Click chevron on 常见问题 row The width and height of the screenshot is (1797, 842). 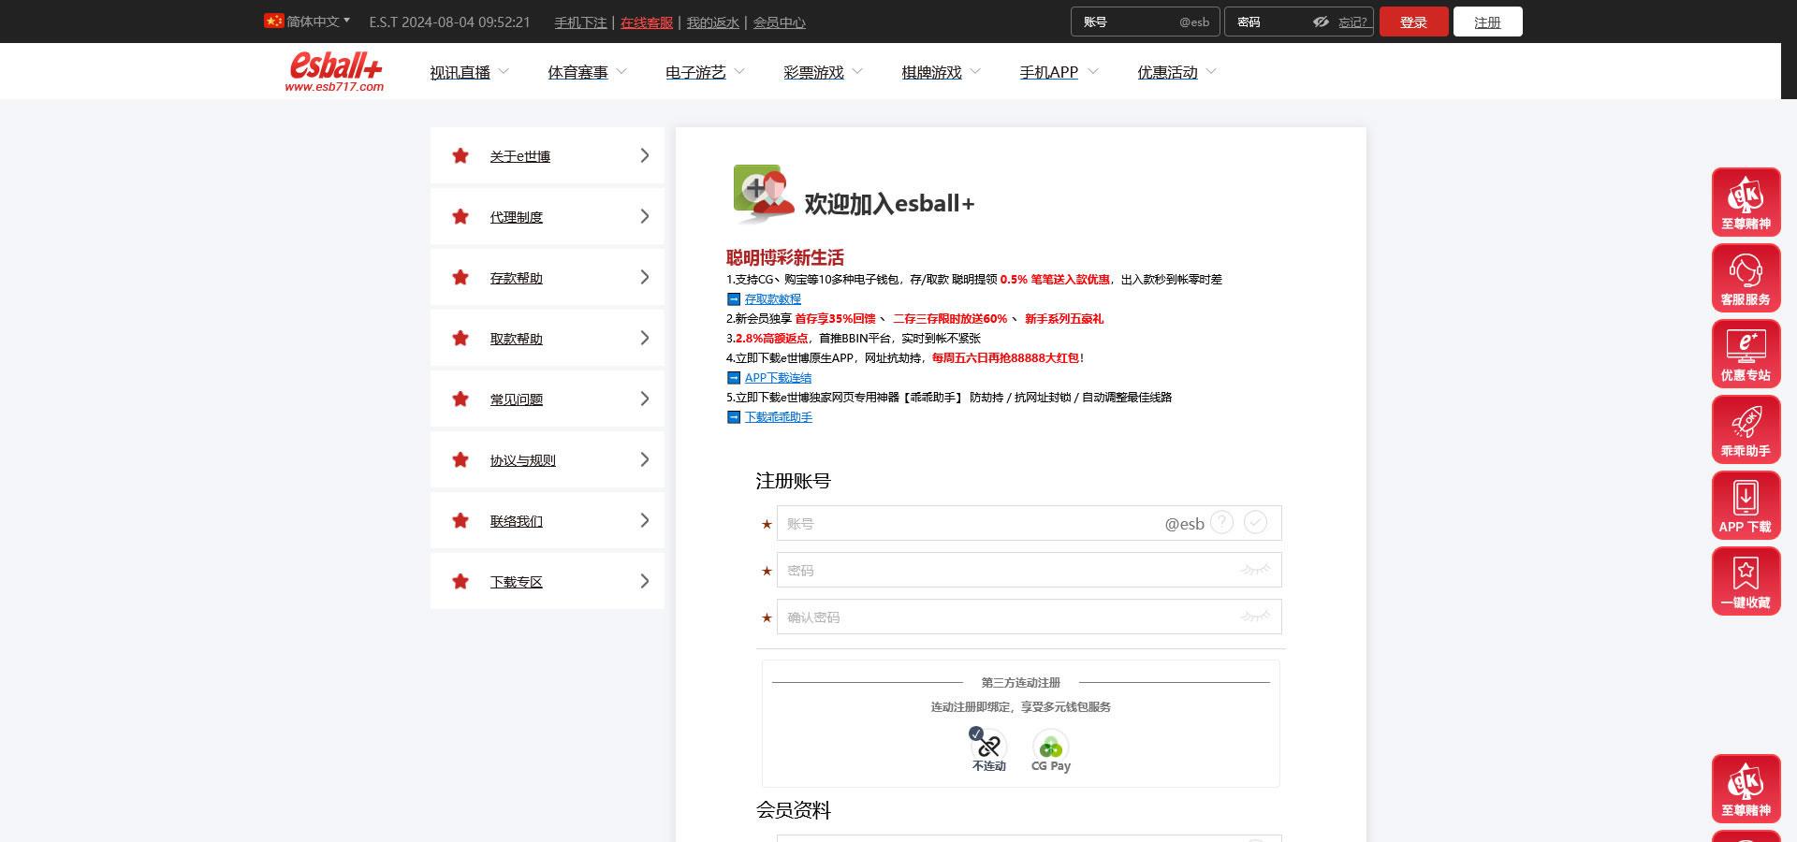coord(644,399)
